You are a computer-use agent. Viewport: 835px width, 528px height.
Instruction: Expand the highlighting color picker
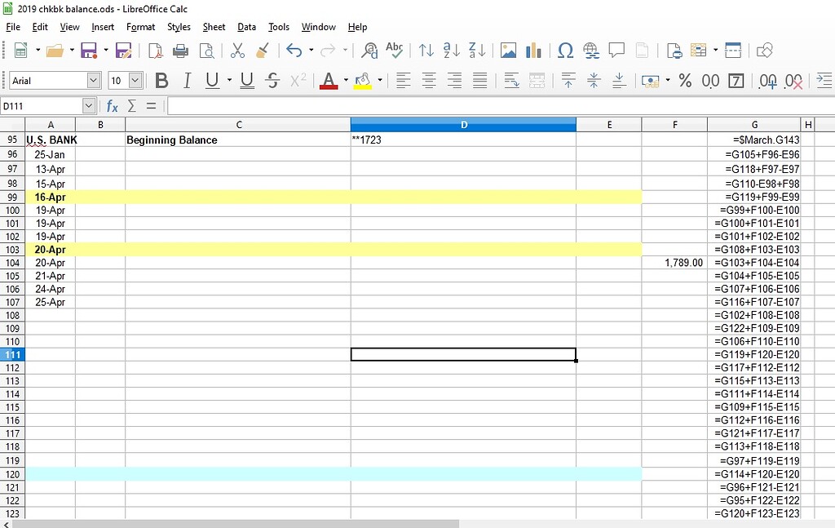click(378, 81)
